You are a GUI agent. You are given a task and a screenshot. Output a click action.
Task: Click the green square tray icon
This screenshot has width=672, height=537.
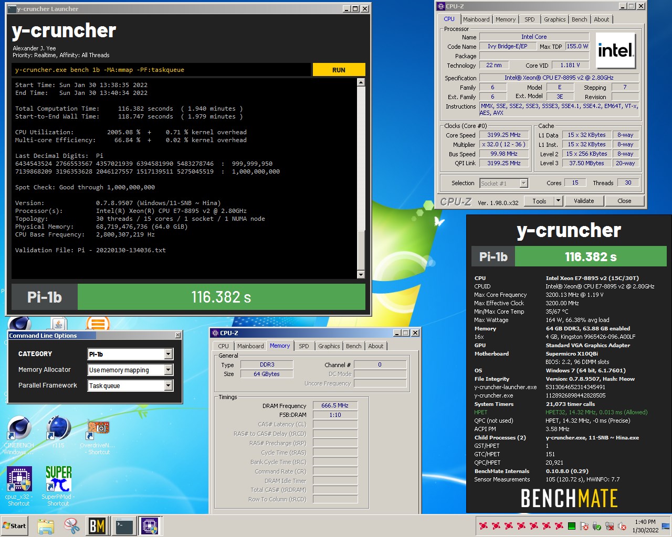pos(572,526)
